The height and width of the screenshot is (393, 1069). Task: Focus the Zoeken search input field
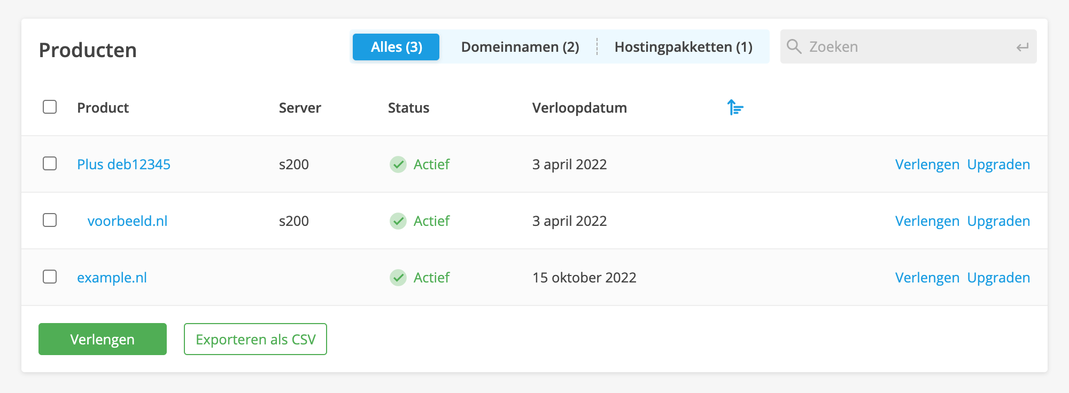[x=903, y=47]
